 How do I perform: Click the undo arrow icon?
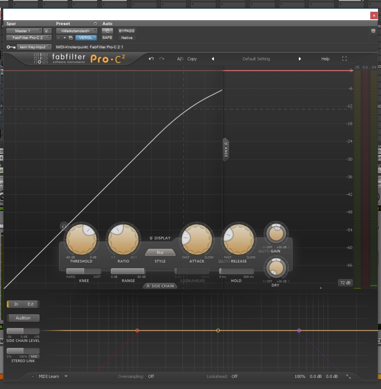151,59
